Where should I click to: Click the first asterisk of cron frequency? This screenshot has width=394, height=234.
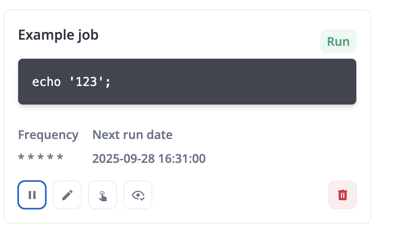21,157
